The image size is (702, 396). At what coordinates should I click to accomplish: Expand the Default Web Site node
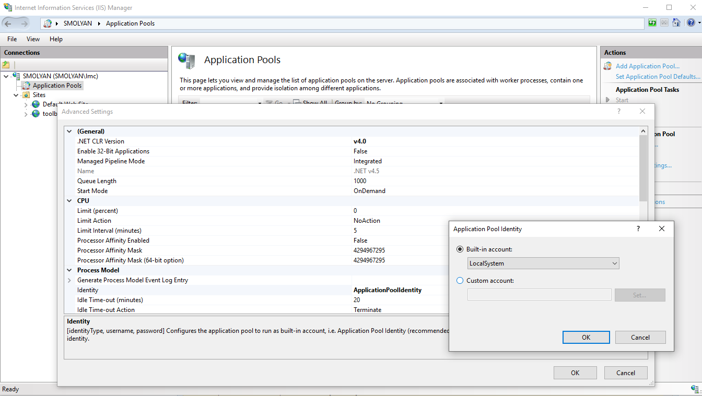(x=26, y=104)
